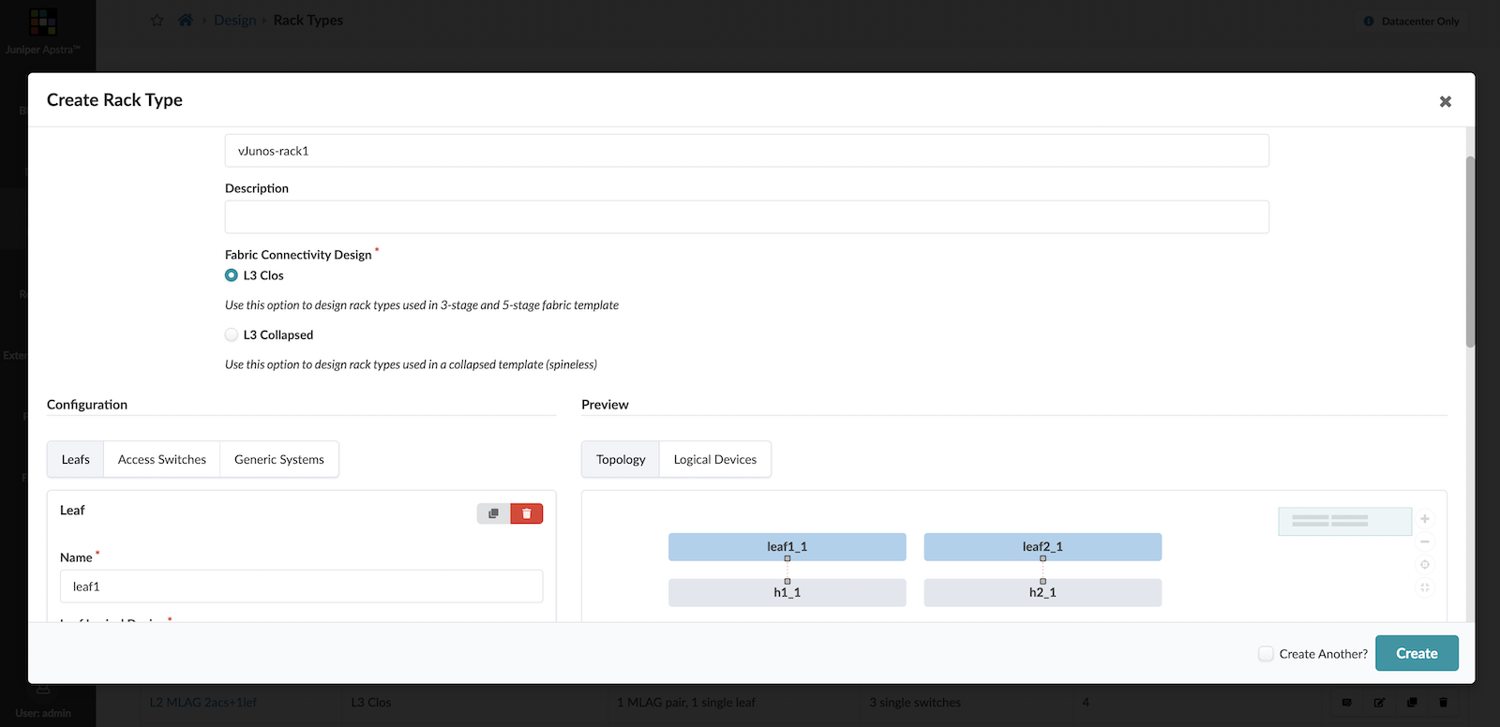
Task: Delete the Leaf using red trash icon
Action: click(x=527, y=513)
